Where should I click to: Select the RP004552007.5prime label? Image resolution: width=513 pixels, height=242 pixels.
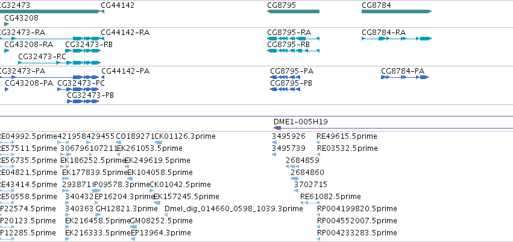(357, 221)
